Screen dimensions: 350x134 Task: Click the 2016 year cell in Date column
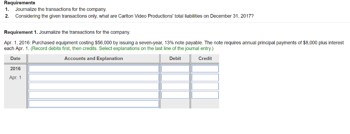[x=15, y=69]
